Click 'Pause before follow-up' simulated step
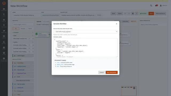171x96 pixels. click(x=66, y=66)
